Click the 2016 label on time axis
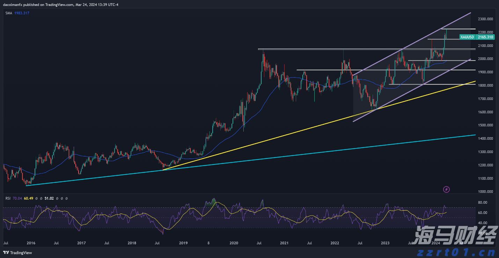499x258 pixels. click(x=31, y=243)
